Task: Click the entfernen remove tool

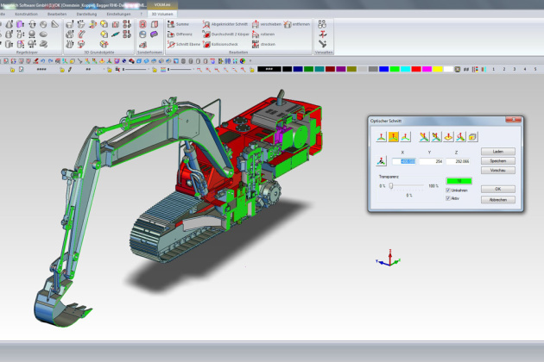Action: pyautogui.click(x=294, y=24)
